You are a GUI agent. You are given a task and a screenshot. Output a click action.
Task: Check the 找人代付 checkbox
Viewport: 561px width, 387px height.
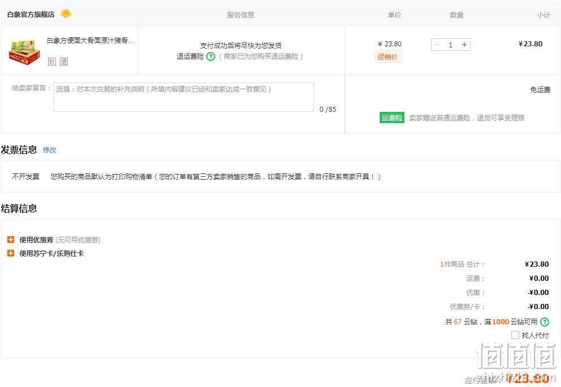coord(515,335)
